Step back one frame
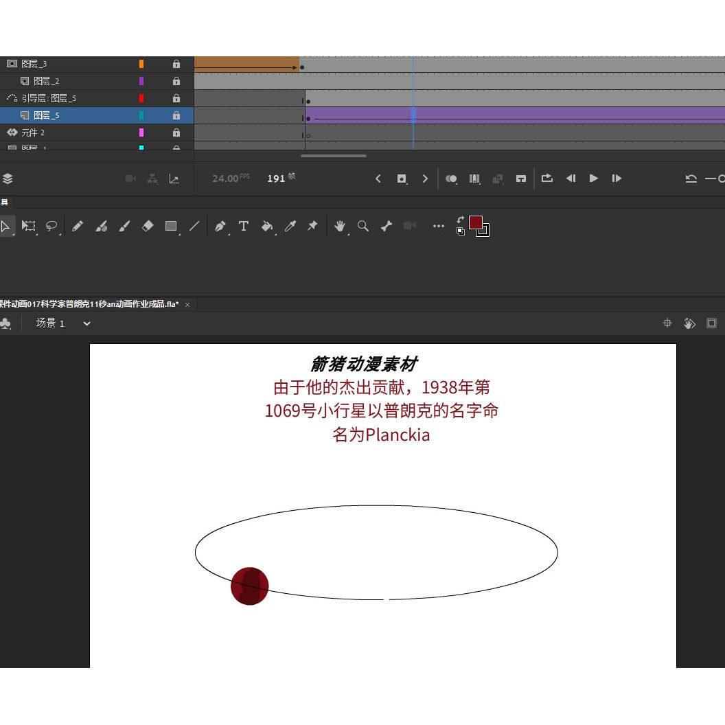 click(x=571, y=179)
